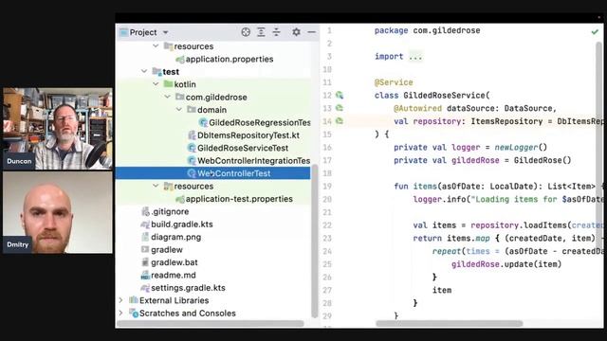Open readme.md file

click(x=174, y=276)
